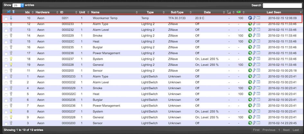304x134 pixels.
Task: Tick the checkbox for Woonkamer Temp row
Action: tap(6, 19)
